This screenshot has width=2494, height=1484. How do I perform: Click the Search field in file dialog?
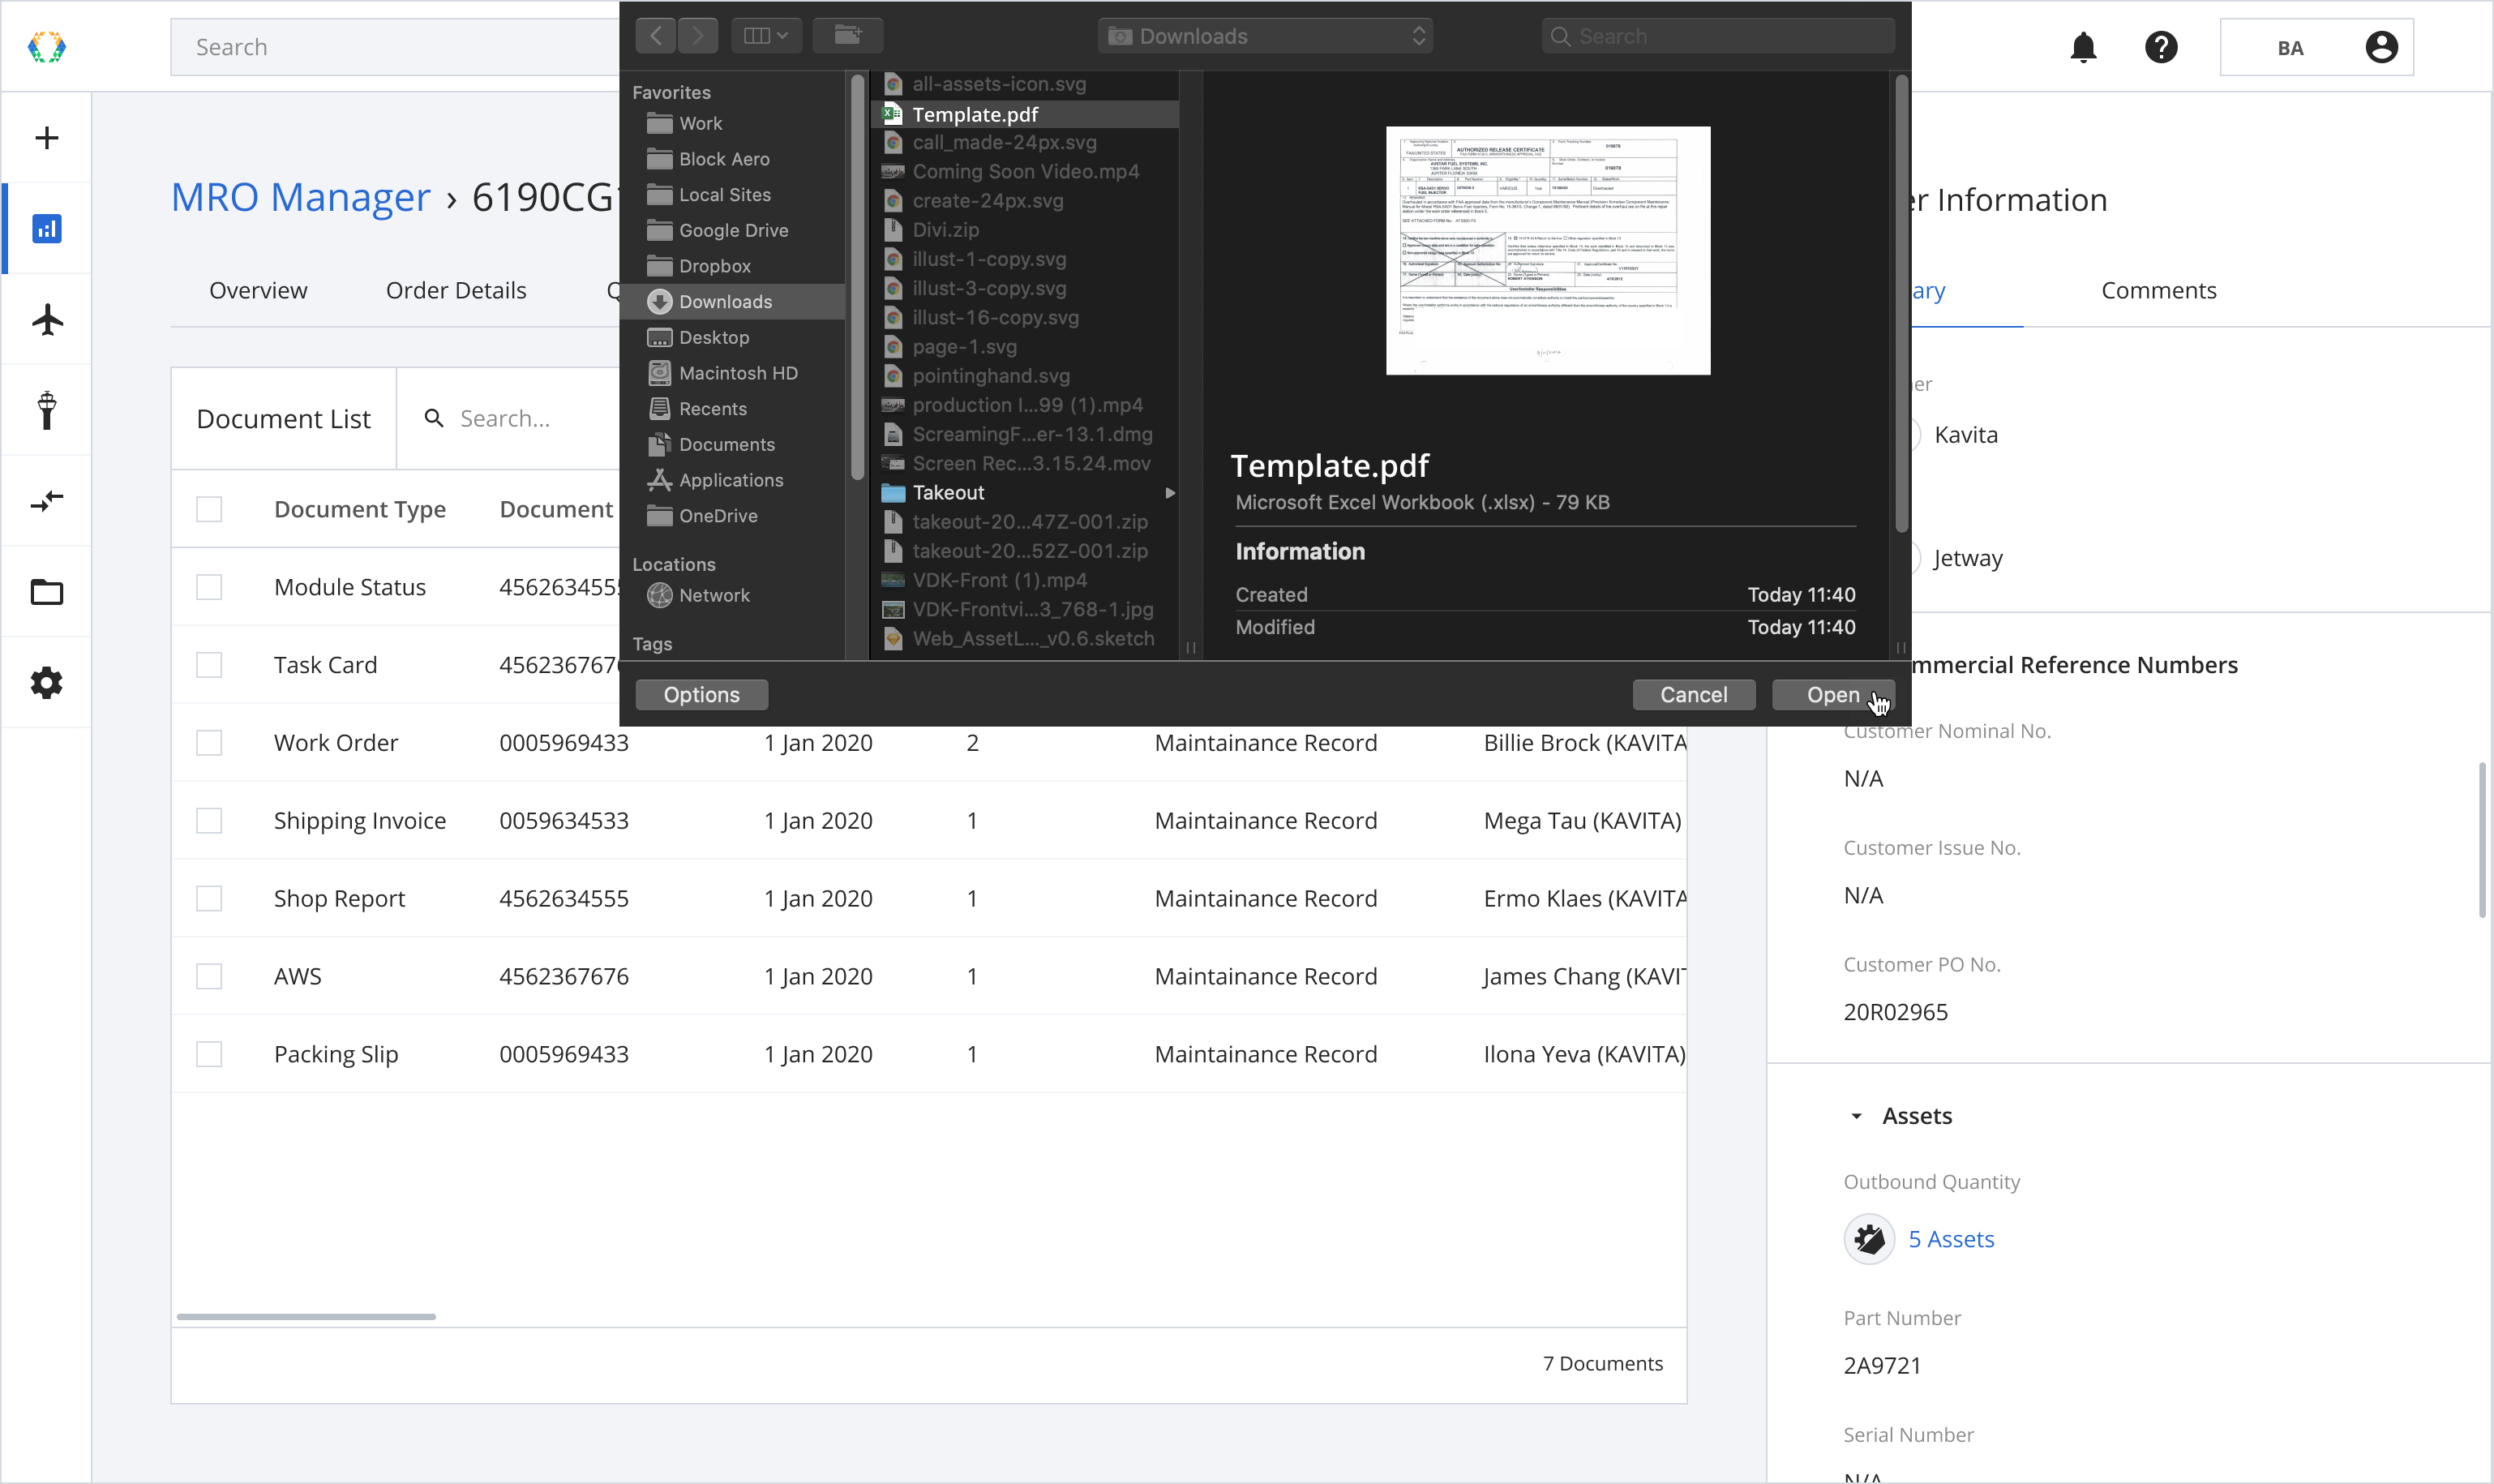pos(1718,36)
